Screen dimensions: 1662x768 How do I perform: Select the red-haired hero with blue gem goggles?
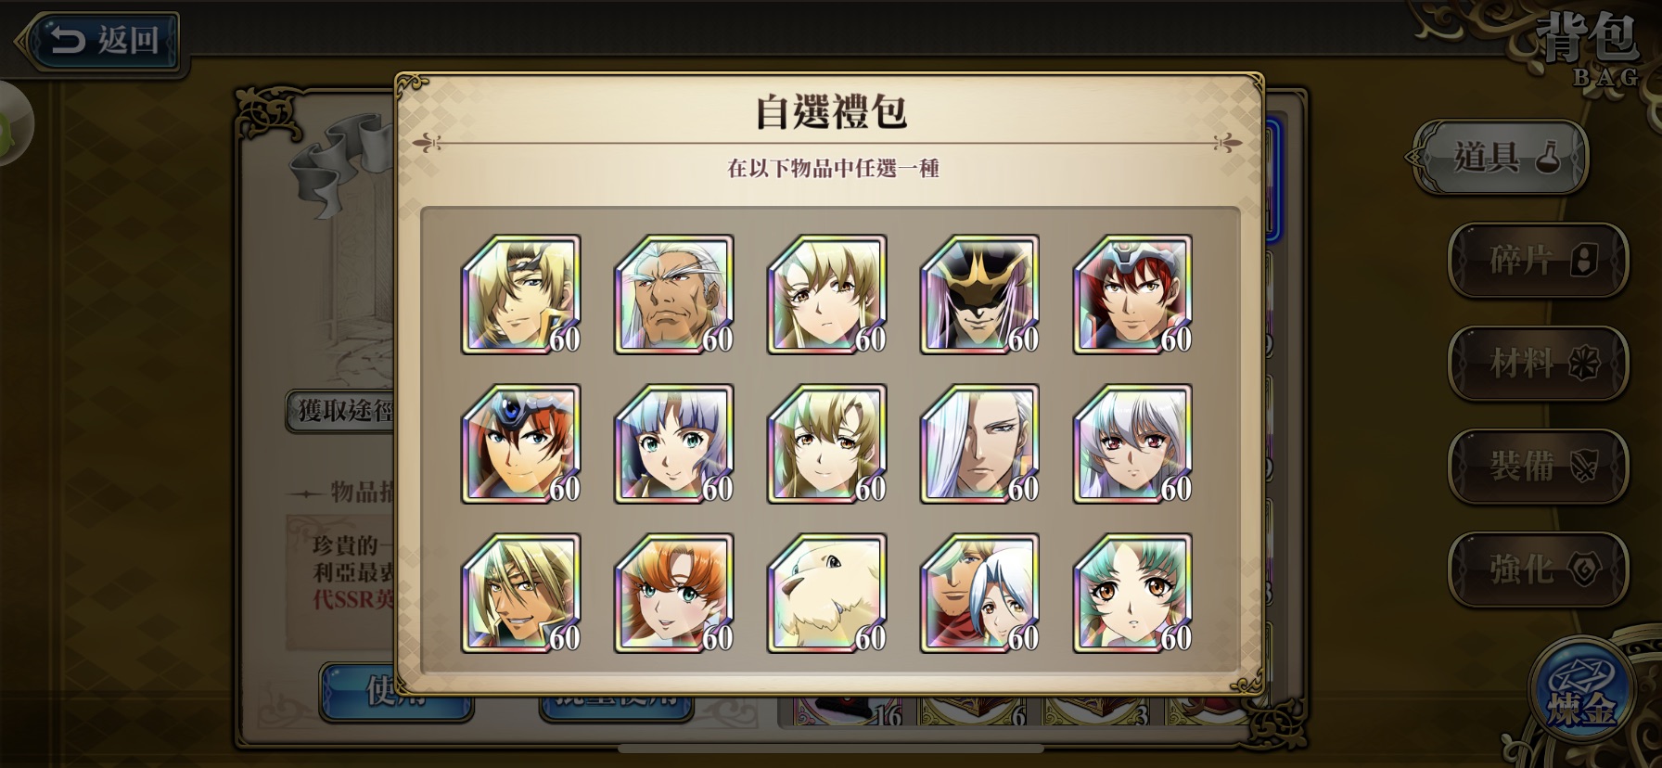tap(521, 443)
